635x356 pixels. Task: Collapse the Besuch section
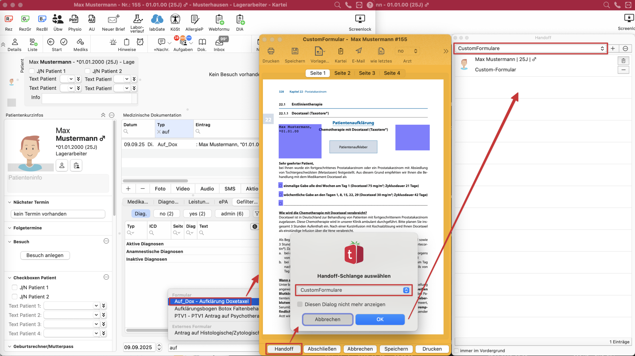pos(10,242)
